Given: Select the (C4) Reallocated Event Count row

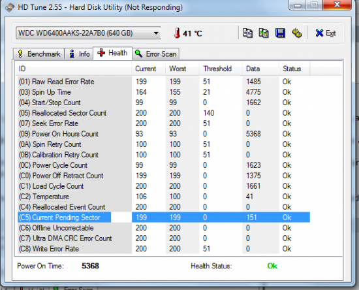Looking at the screenshot, I should tap(164, 207).
